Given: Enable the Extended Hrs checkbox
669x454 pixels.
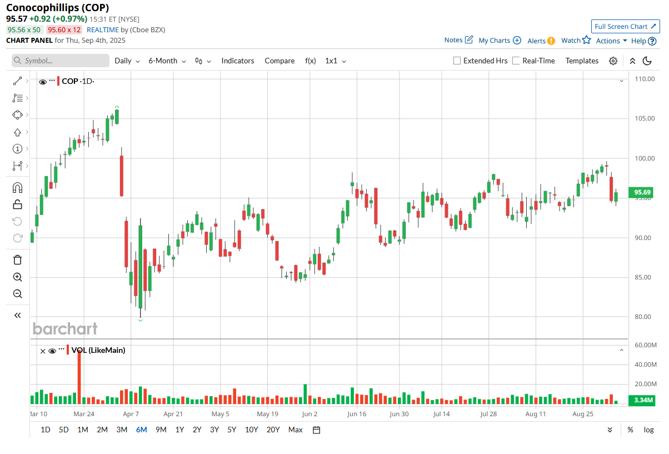Looking at the screenshot, I should (x=457, y=61).
